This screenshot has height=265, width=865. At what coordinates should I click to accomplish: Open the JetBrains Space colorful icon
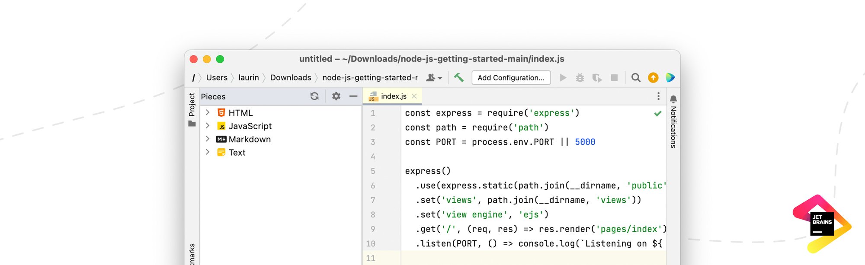670,78
